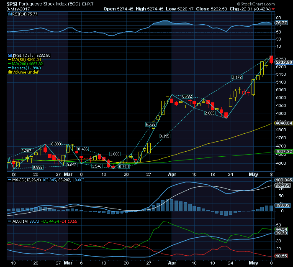Click the $PSI ticker symbol title
Image resolution: width=293 pixels, height=267 pixels.
(x=13, y=3)
